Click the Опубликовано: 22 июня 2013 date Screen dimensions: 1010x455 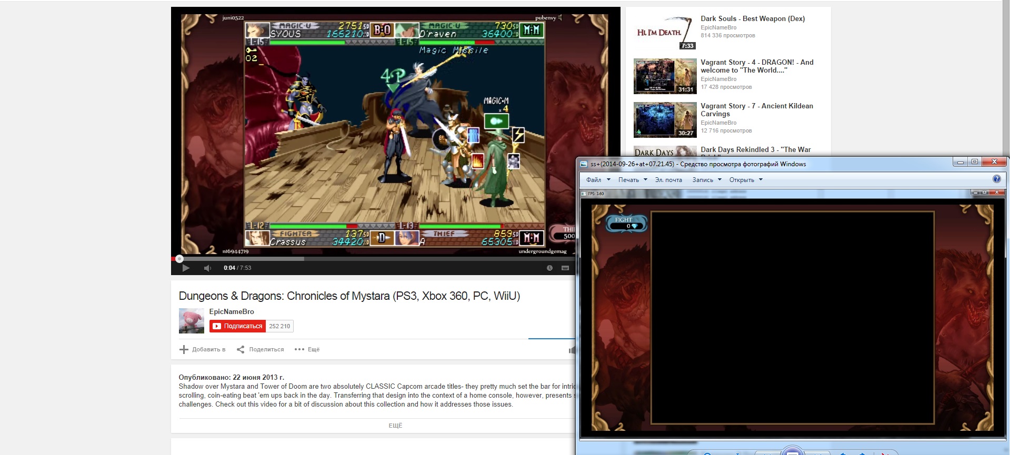pos(232,377)
